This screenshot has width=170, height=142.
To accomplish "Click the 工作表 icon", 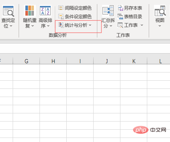I will (x=120, y=25).
